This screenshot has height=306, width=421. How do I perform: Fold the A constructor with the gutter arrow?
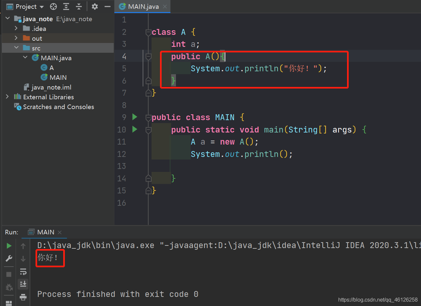[148, 56]
